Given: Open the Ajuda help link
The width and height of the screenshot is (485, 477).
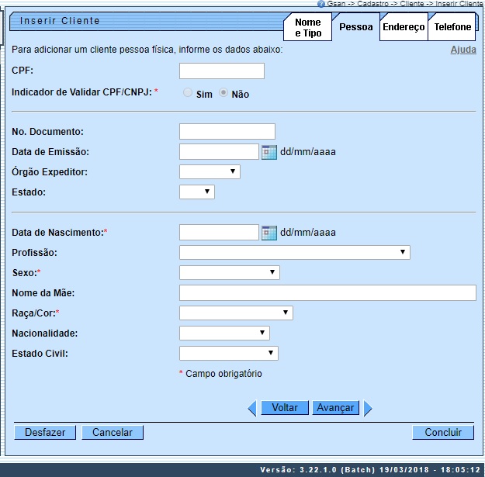Looking at the screenshot, I should pos(463,50).
